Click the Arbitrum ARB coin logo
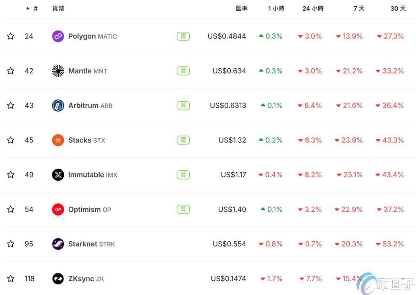Screen dimensions: 416x295 pyautogui.click(x=58, y=106)
